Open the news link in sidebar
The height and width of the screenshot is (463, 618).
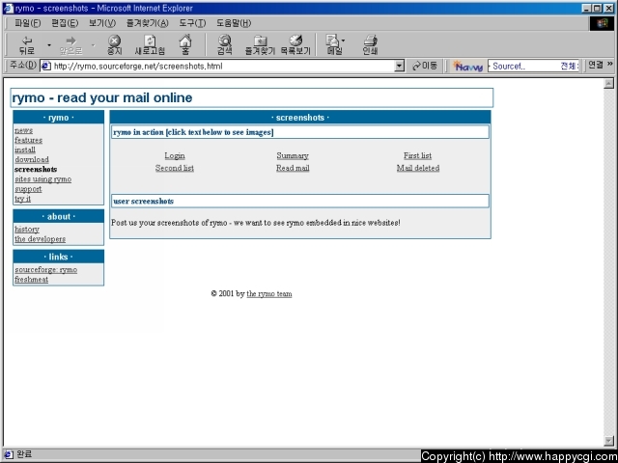[23, 130]
